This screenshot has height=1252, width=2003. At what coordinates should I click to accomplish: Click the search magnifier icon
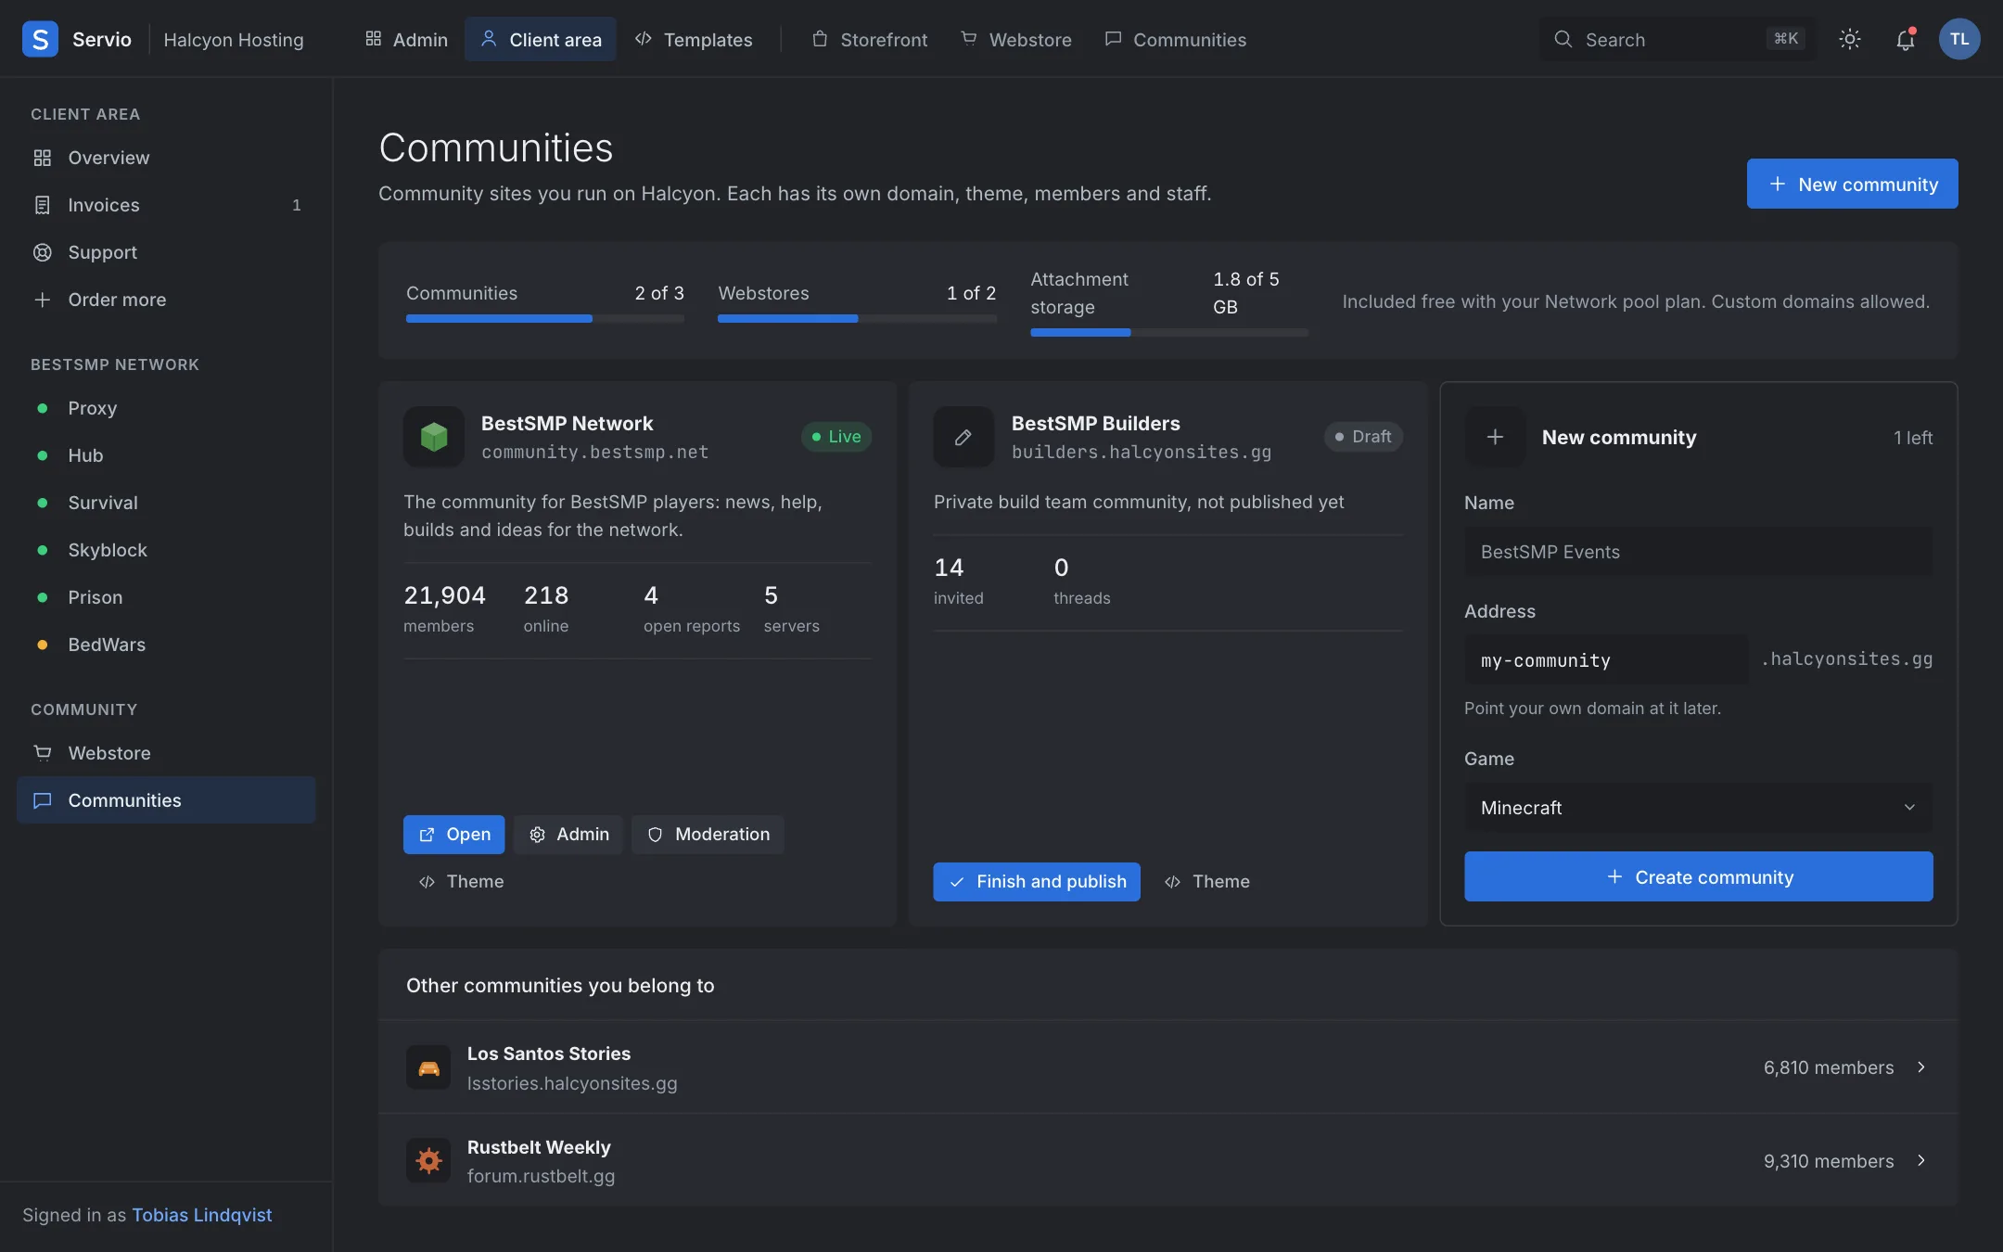click(1563, 39)
